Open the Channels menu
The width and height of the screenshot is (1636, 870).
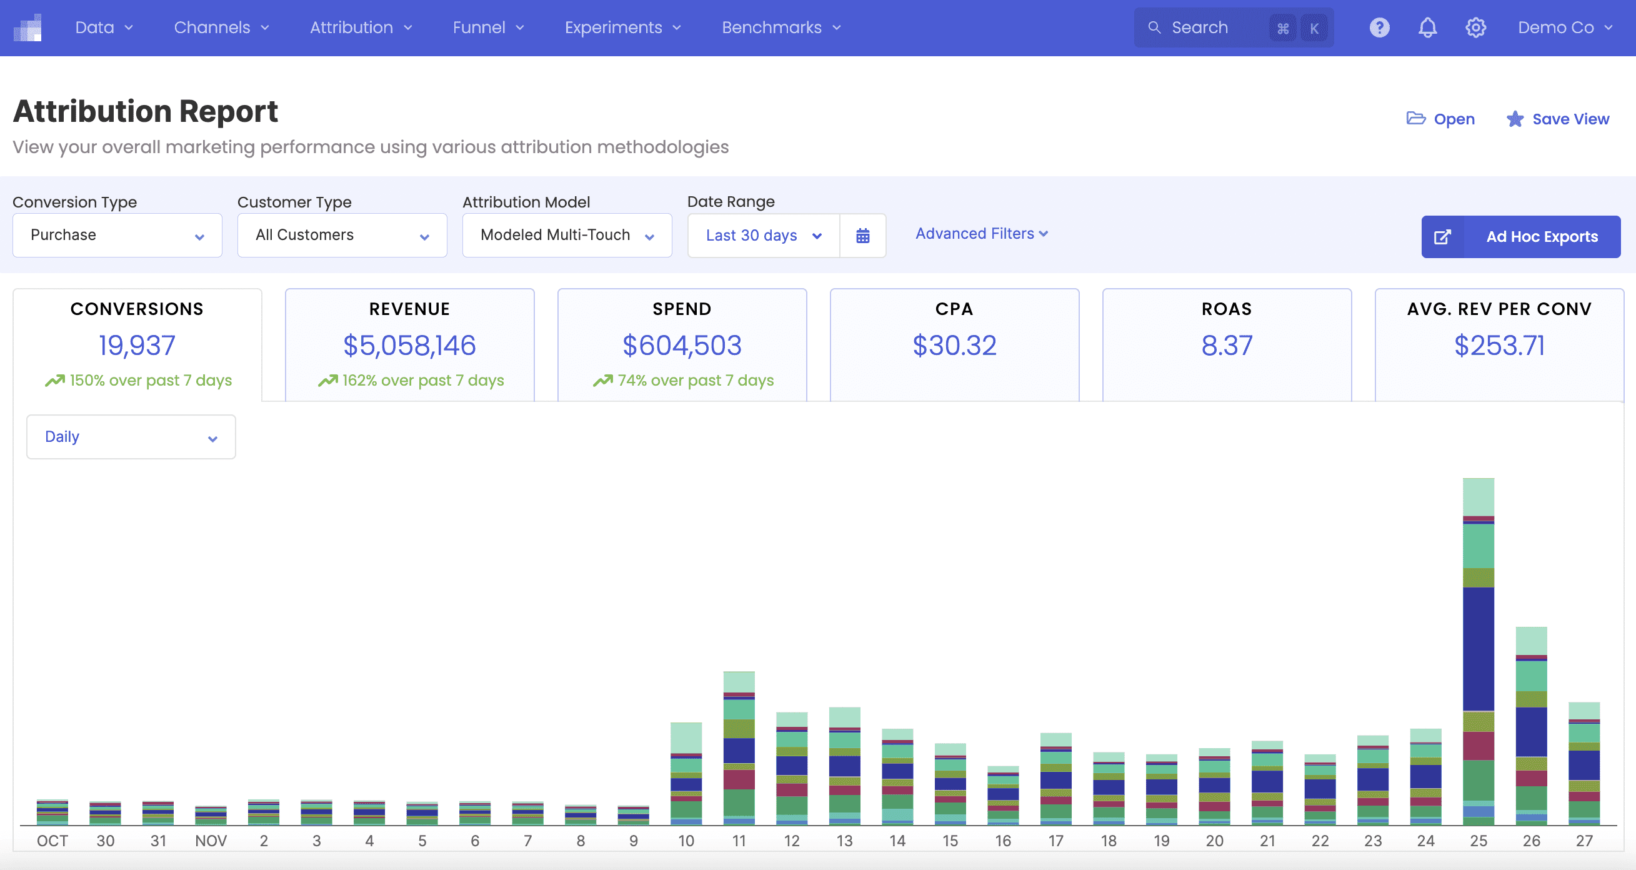click(222, 28)
